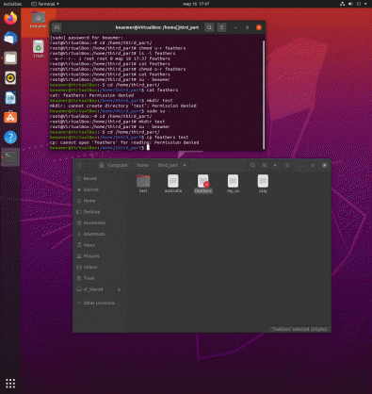Click 'cat: feathers: Permission denied' line in terminal

91,95
